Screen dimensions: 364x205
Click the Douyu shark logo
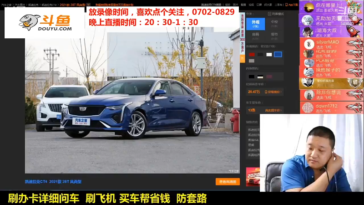pyautogui.click(x=30, y=22)
